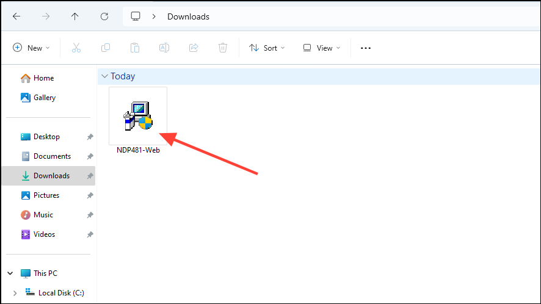541x304 pixels.
Task: Click the Cut scissors icon
Action: (76, 48)
